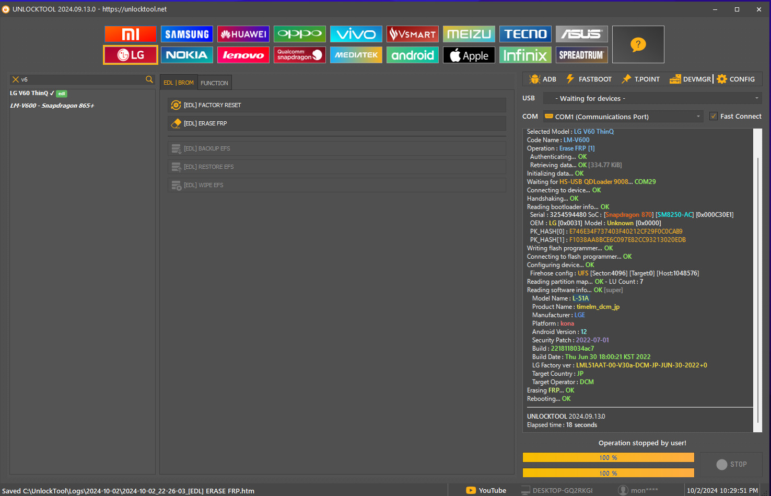771x496 pixels.
Task: Select the Huawei brand tile
Action: tap(243, 34)
